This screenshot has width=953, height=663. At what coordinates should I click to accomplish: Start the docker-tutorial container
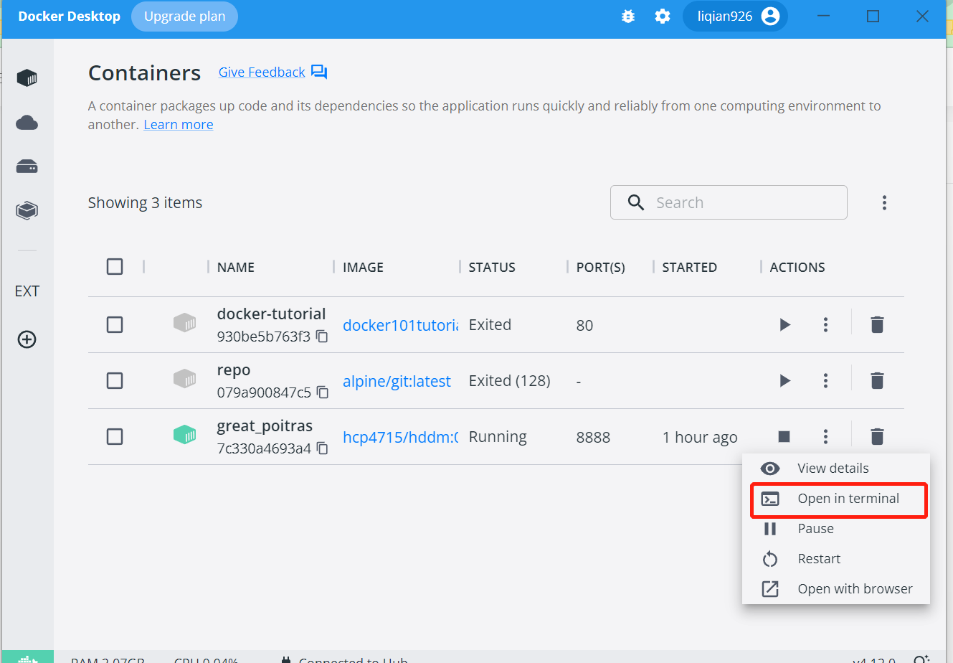pyautogui.click(x=784, y=325)
